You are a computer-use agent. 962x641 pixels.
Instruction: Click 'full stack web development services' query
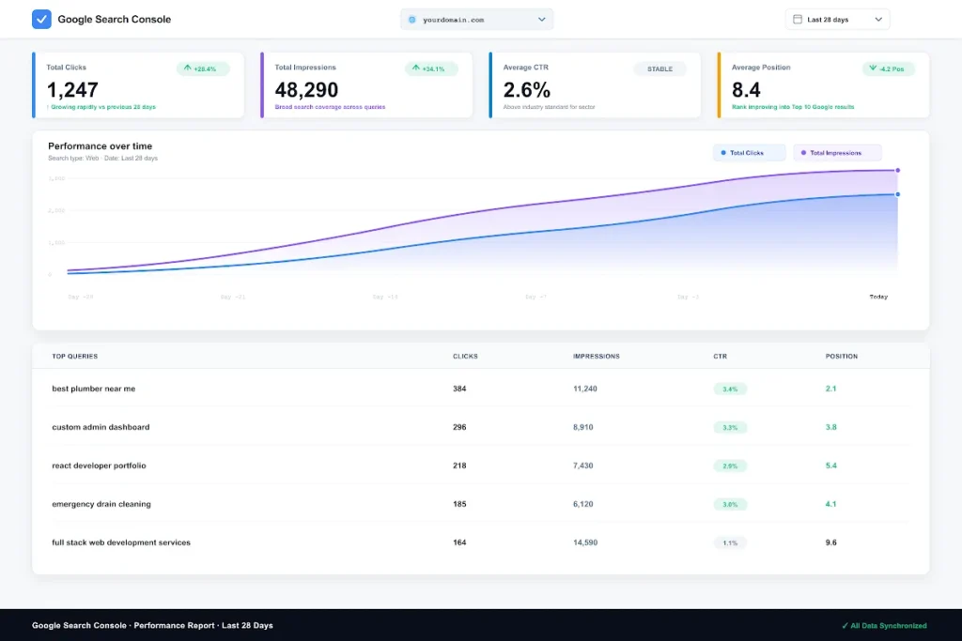pyautogui.click(x=121, y=542)
